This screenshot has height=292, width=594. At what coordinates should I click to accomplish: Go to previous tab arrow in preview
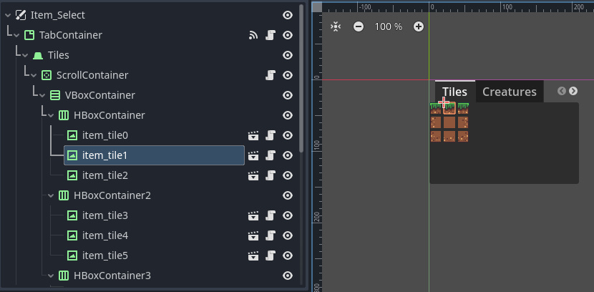point(562,91)
